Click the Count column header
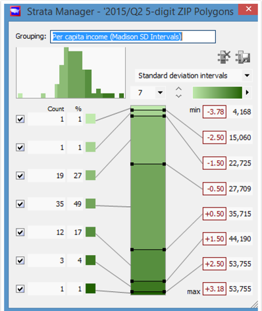Image resolution: width=262 pixels, height=311 pixels. pyautogui.click(x=56, y=109)
